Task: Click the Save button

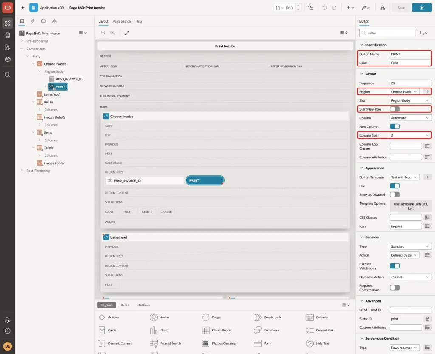Action: [401, 8]
